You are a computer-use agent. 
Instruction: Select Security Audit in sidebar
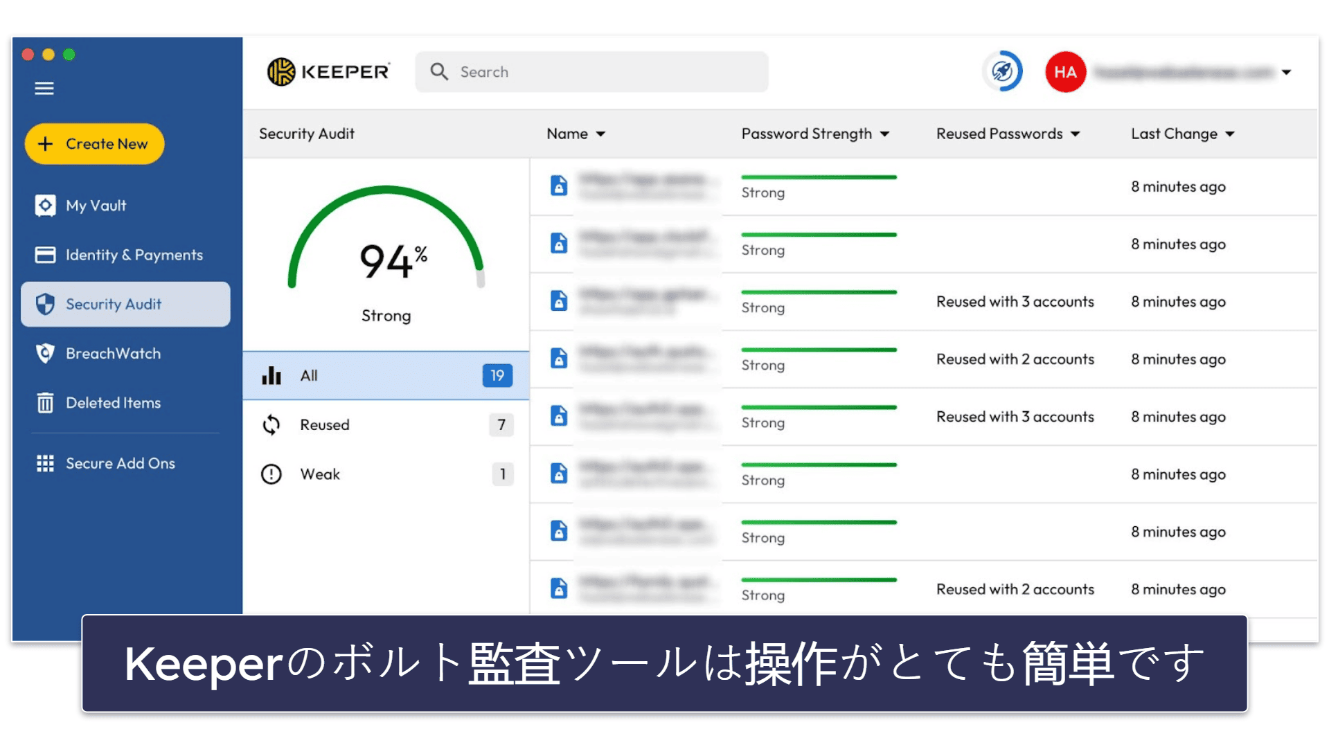click(x=125, y=304)
